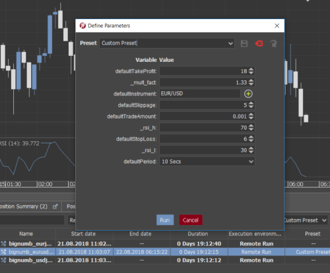
Task: Click the strategy icon beside bignumb_usdj row
Action: pos(3,260)
